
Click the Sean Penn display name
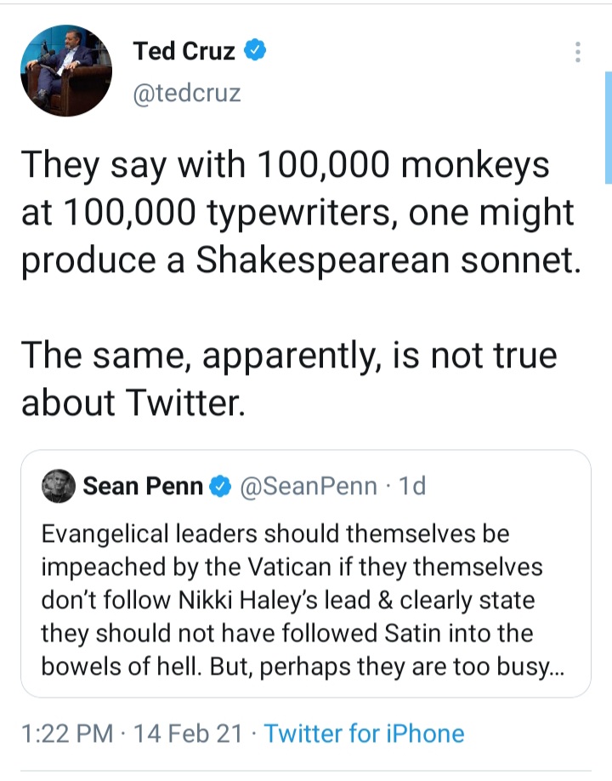(x=143, y=486)
